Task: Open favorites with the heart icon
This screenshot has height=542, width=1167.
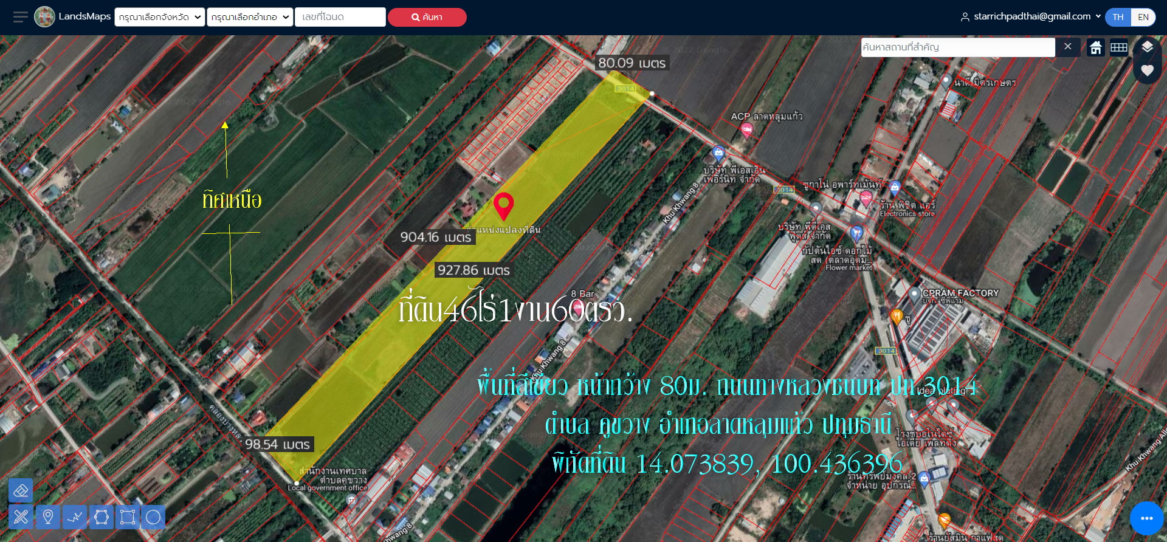Action: coord(1147,70)
